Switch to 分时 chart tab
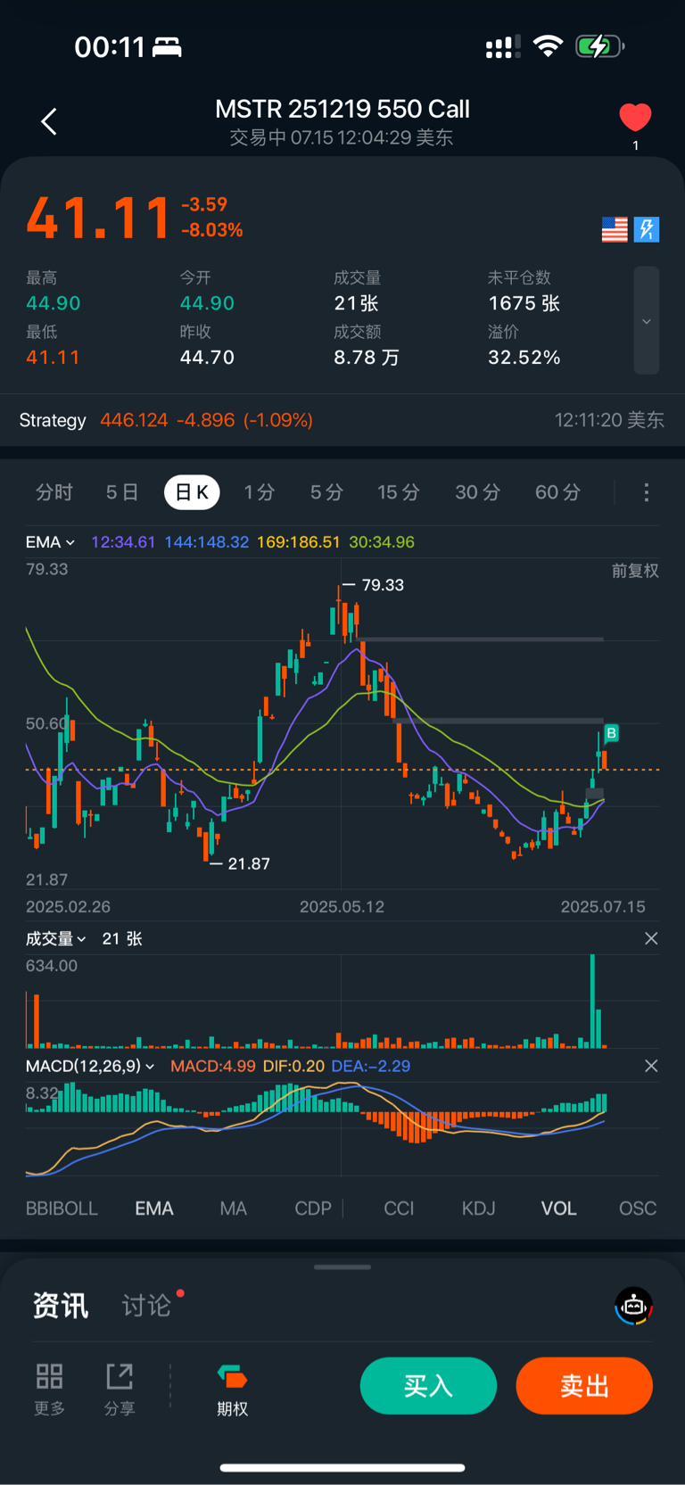Viewport: 685px width, 1485px height. [54, 492]
